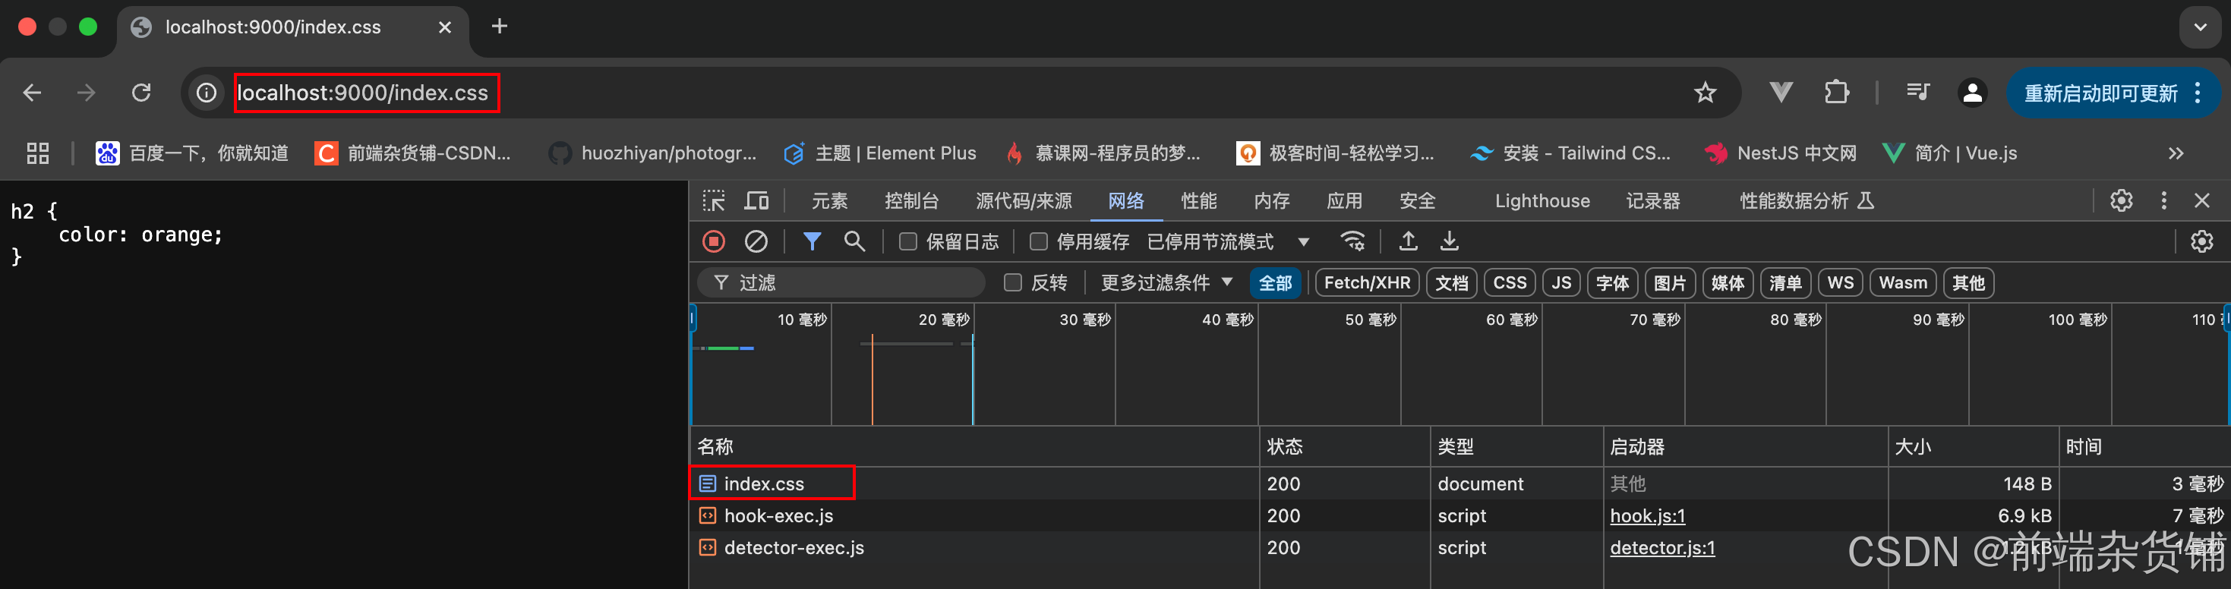Open the apps grid in bookmarks bar
2231x589 pixels.
pyautogui.click(x=37, y=153)
